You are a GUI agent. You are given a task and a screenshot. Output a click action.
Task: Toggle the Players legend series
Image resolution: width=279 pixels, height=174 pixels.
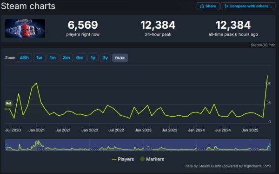[x=123, y=159]
